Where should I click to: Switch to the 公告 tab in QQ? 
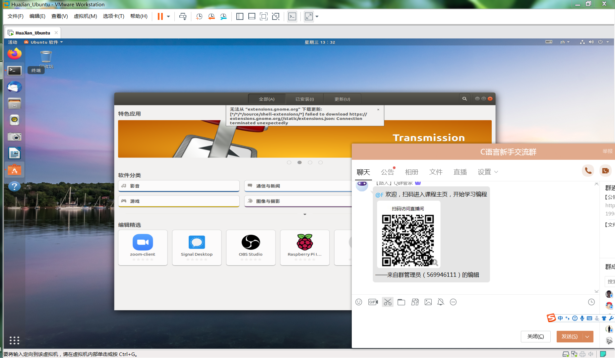[x=388, y=172]
